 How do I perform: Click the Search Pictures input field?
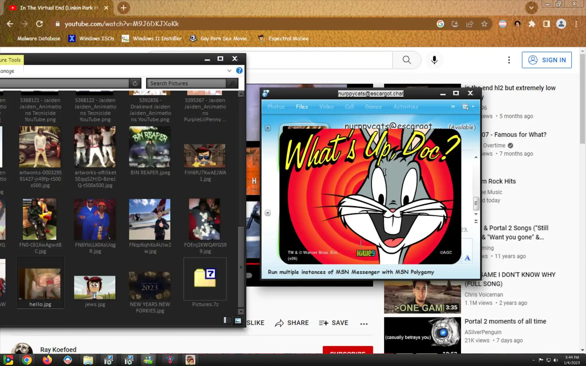coord(186,83)
